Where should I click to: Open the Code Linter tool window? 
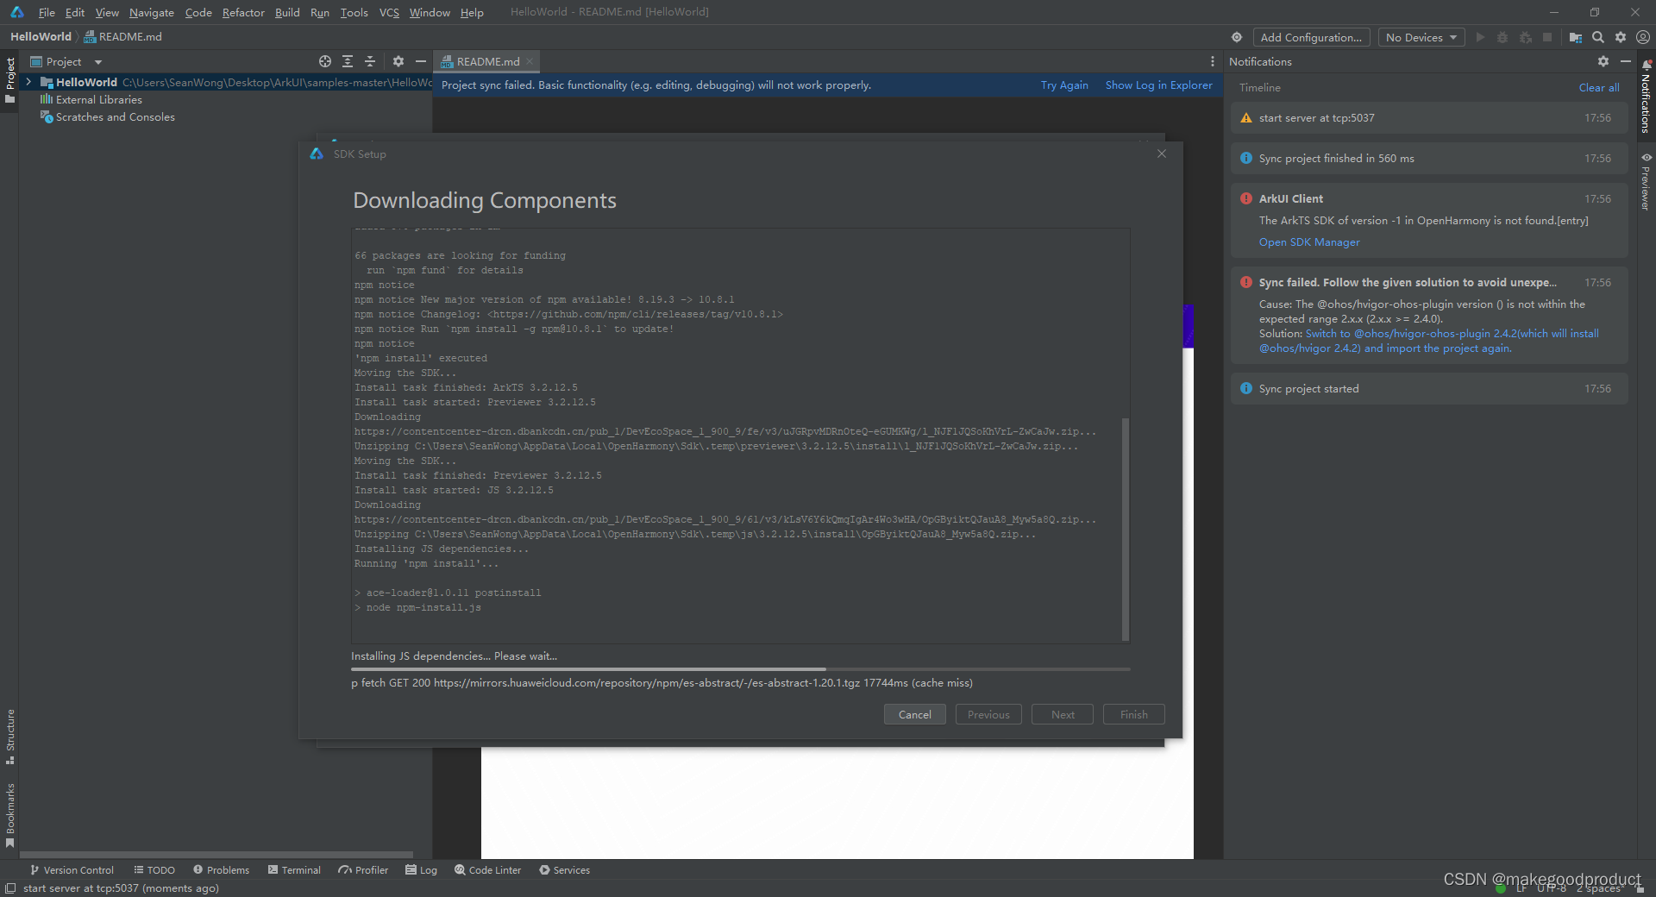(x=488, y=870)
